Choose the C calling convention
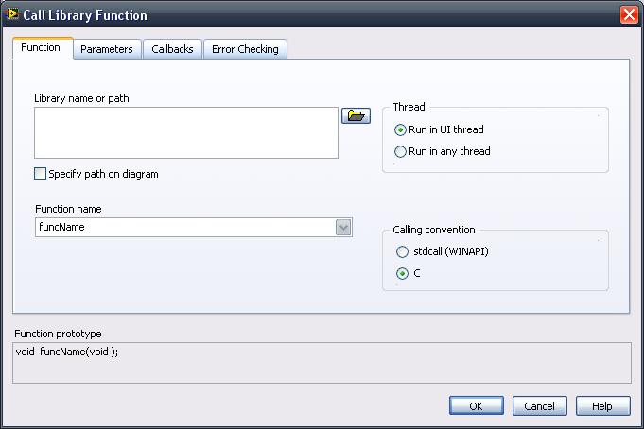Viewport: 644px width, 429px height. click(403, 273)
